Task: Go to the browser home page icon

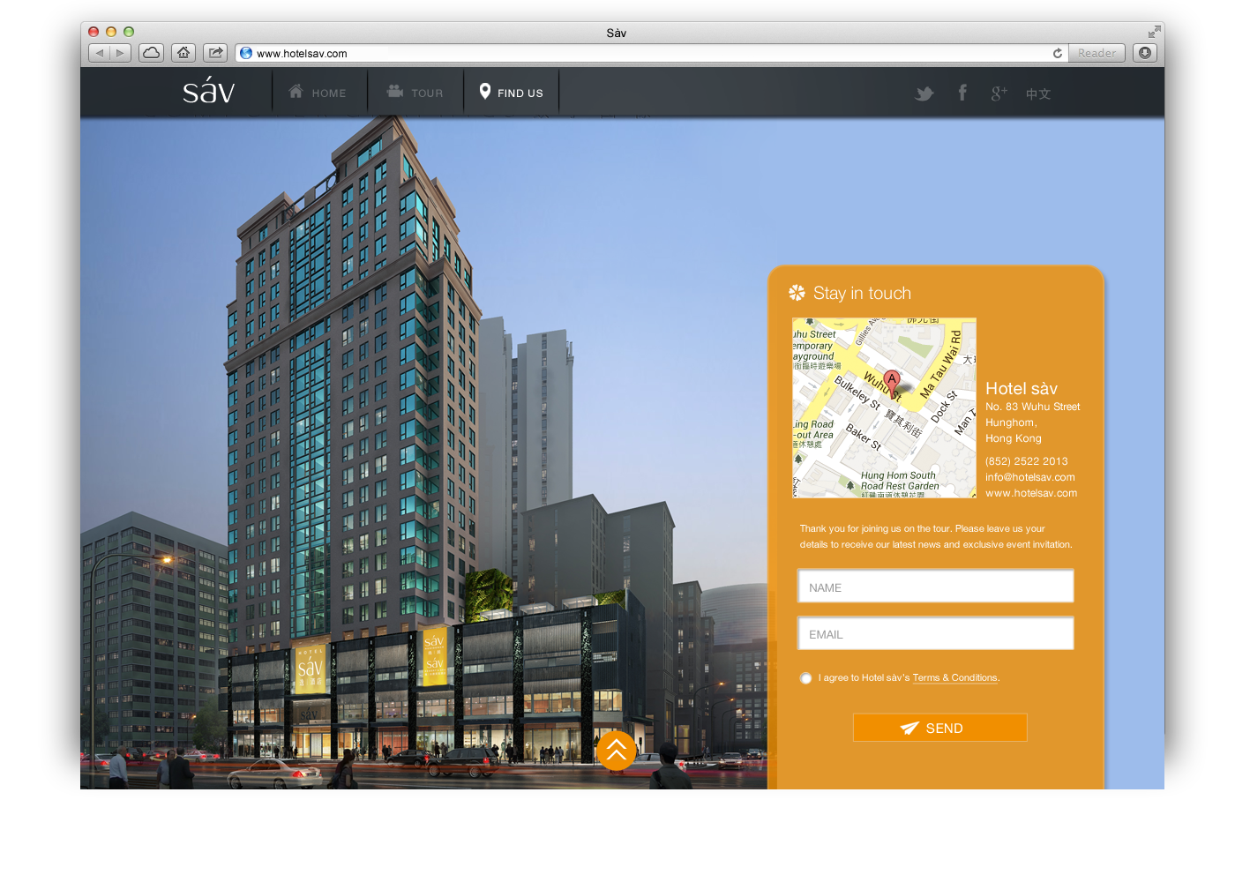Action: point(183,53)
